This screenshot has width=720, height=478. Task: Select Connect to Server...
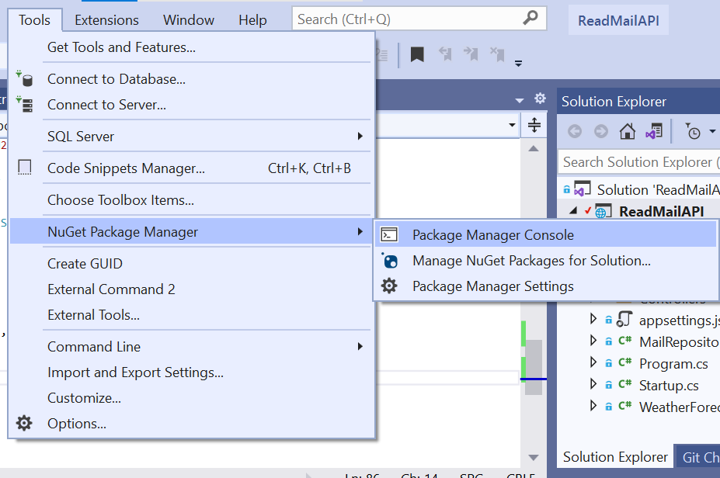coord(192,105)
